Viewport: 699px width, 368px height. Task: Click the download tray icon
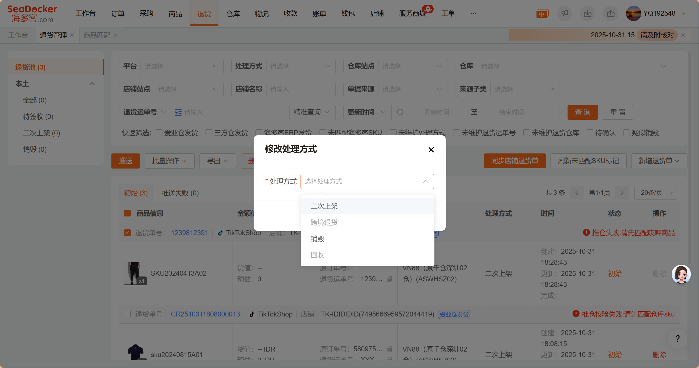(x=587, y=13)
